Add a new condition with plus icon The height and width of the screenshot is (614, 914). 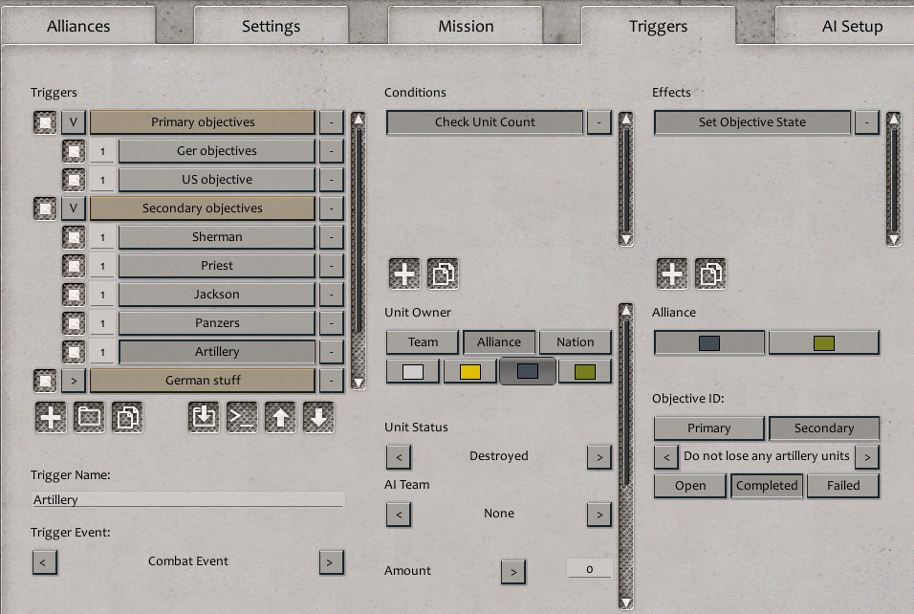[404, 274]
